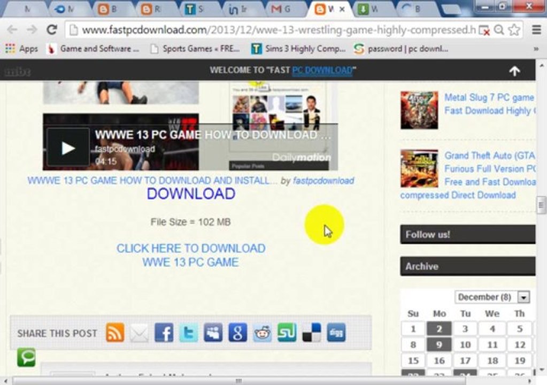547x385 pixels.
Task: Share post on Reddit icon
Action: pos(263,333)
